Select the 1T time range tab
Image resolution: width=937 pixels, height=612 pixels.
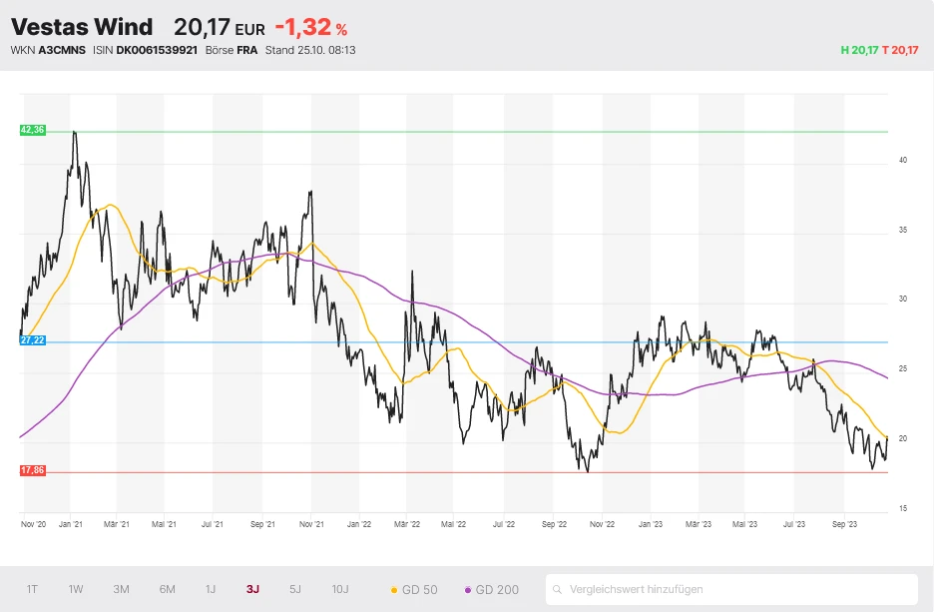32,589
